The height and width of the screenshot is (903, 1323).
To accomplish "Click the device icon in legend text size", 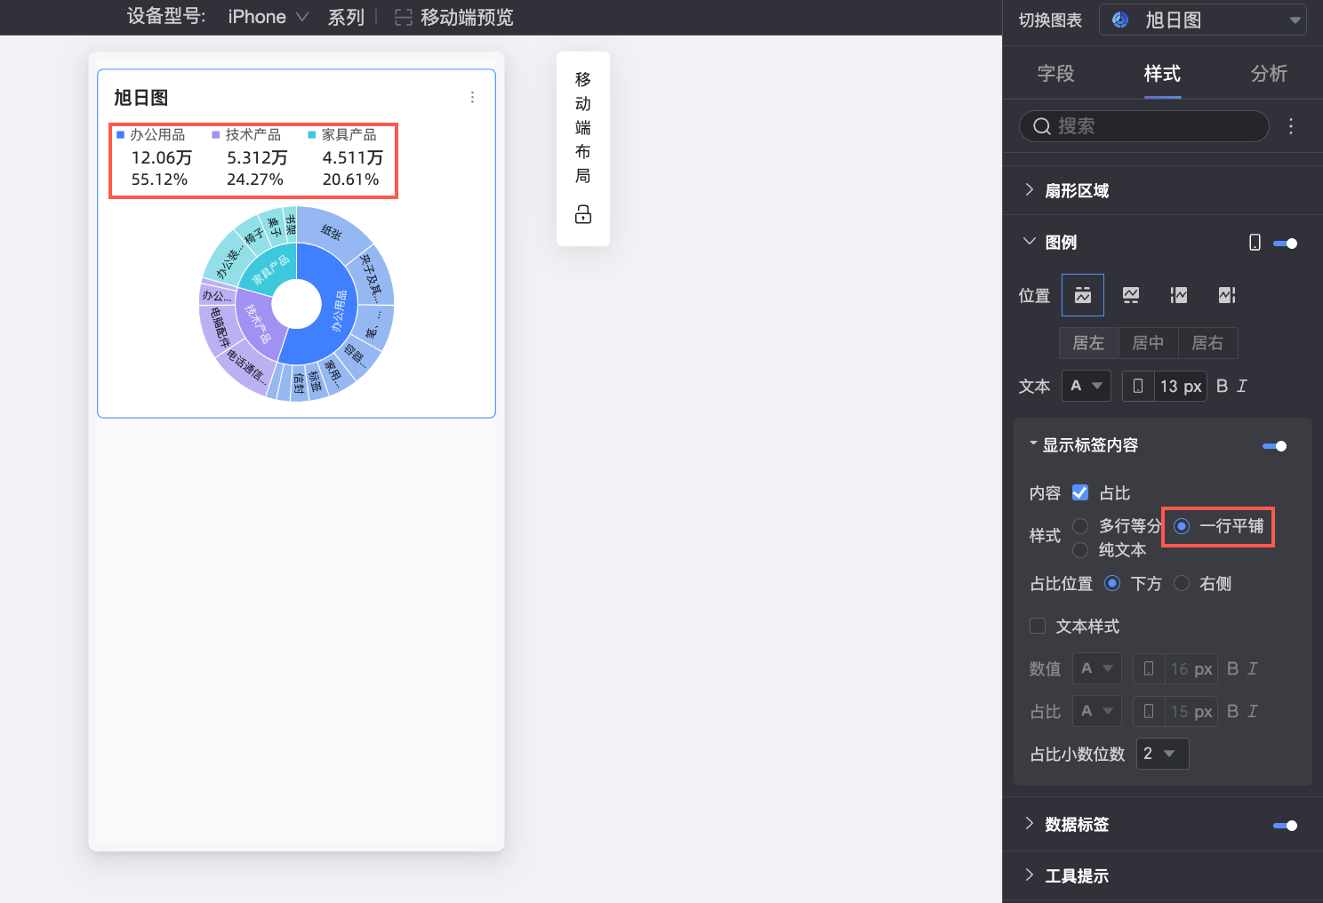I will tap(1138, 386).
